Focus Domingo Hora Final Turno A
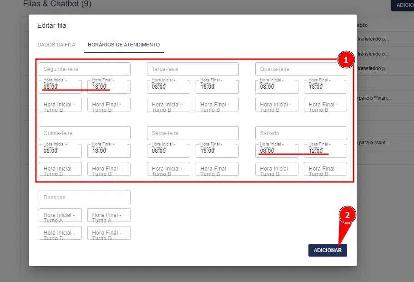Viewport: 414px width, 282px height. coord(109,215)
